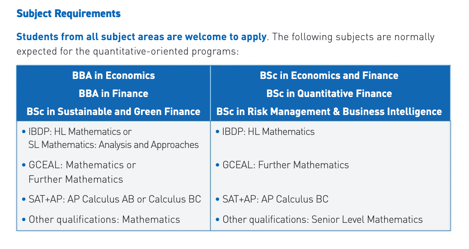Click "Other qualifications: Senior Level Mathematics" entry
469x249 pixels.
point(323,220)
